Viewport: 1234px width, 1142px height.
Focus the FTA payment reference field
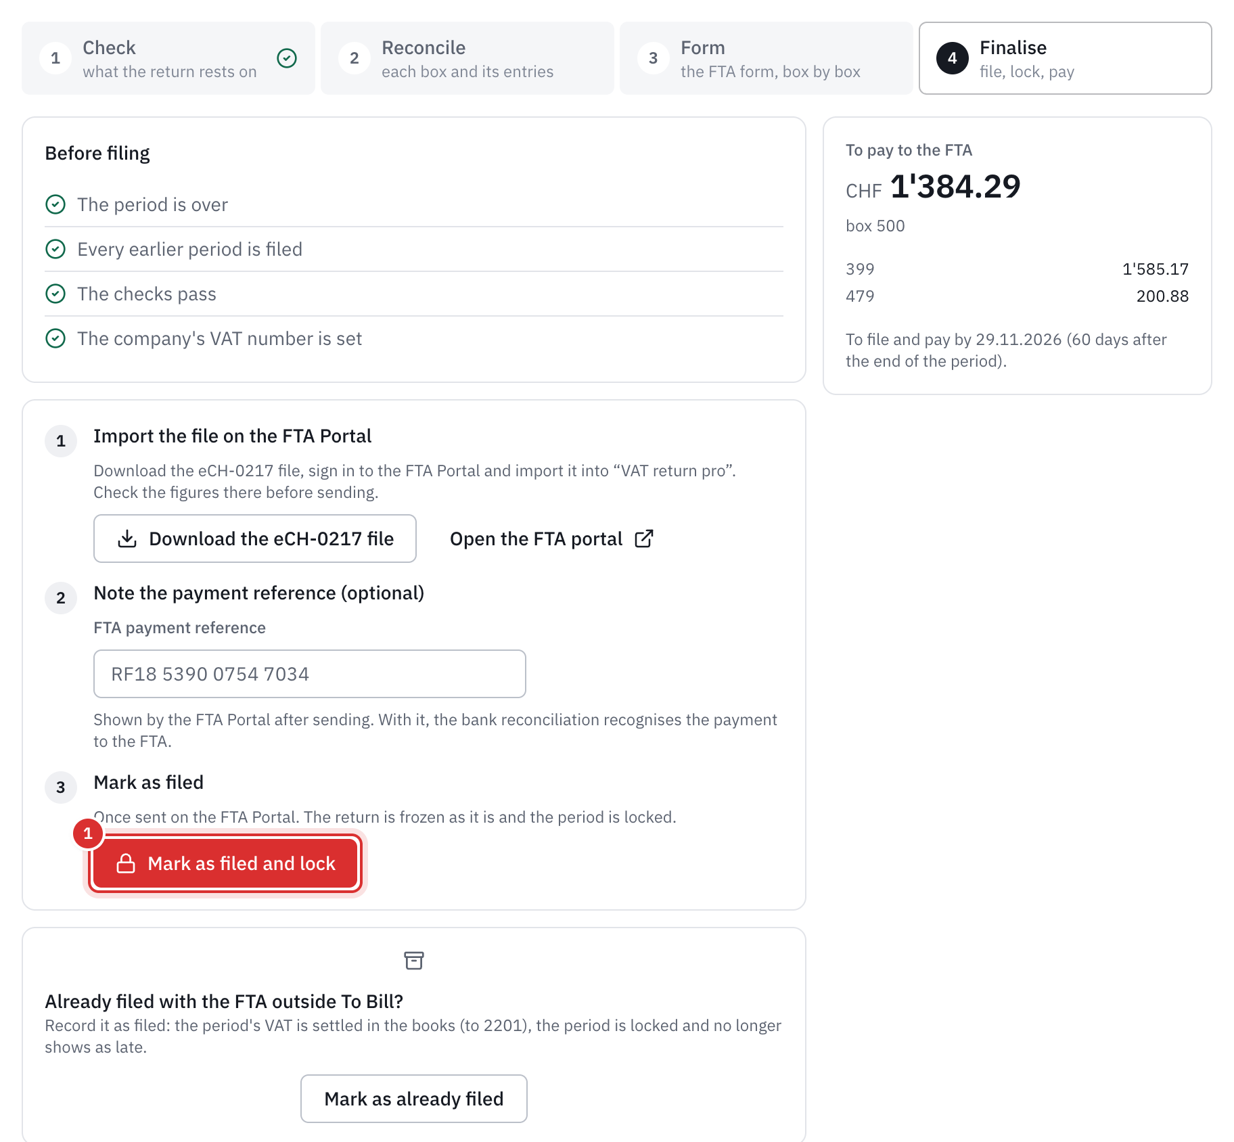click(310, 674)
